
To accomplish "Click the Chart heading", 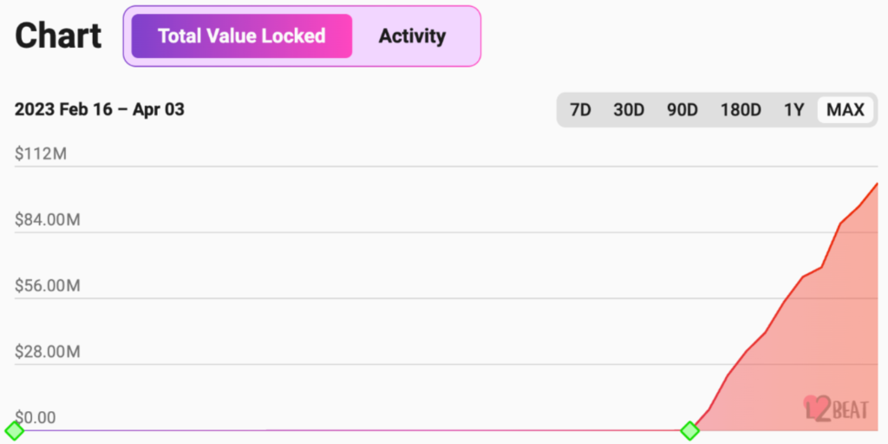I will click(58, 36).
